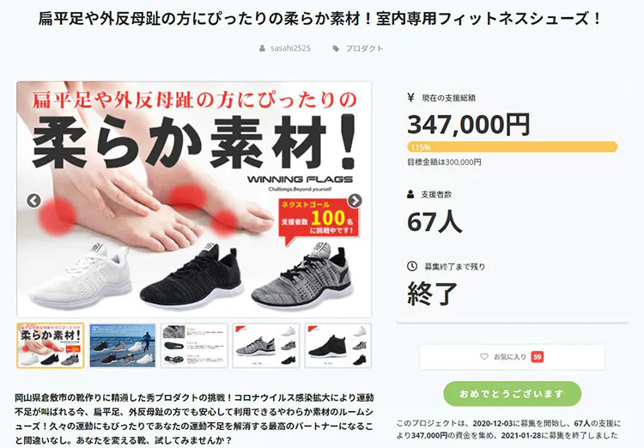Select the seaside runner shoes thumbnail

(123, 345)
